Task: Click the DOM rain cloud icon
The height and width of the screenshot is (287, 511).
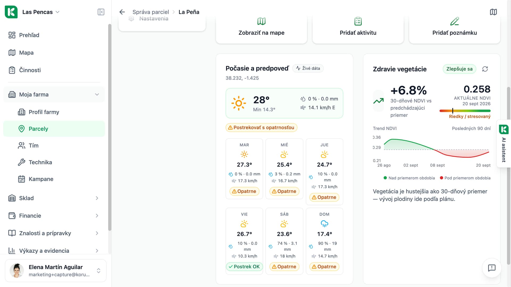Action: (x=324, y=224)
